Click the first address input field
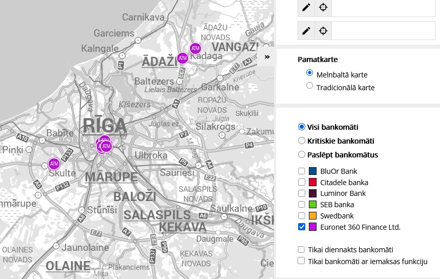The height and width of the screenshot is (279, 440). pos(383,7)
